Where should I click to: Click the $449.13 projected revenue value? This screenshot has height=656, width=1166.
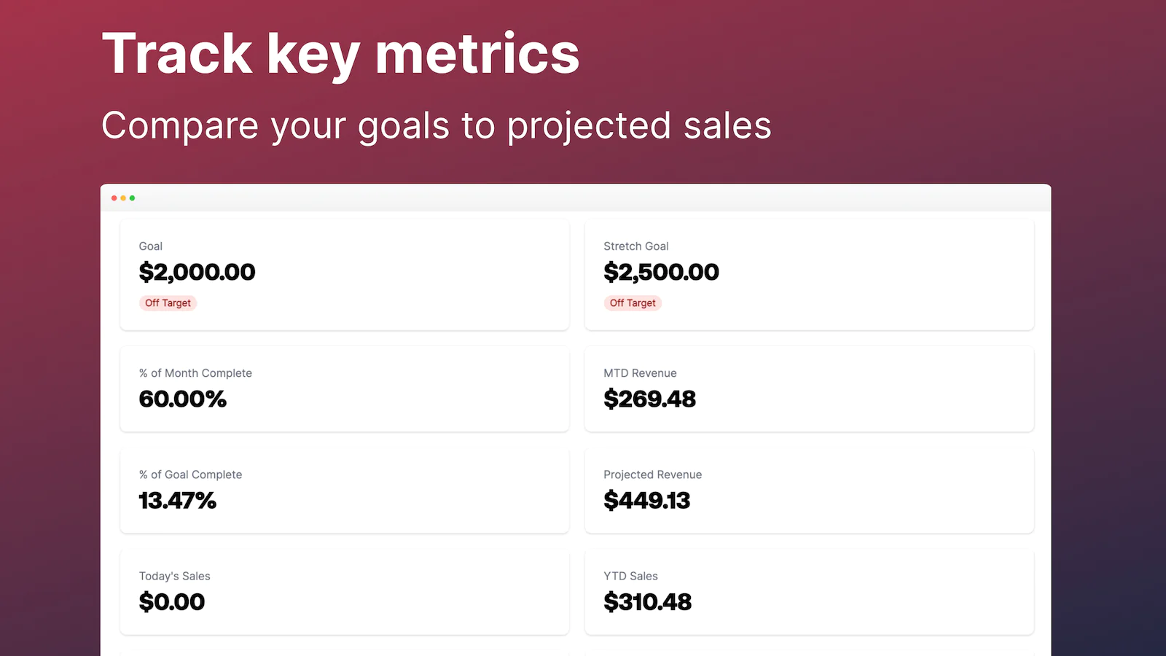click(x=647, y=501)
